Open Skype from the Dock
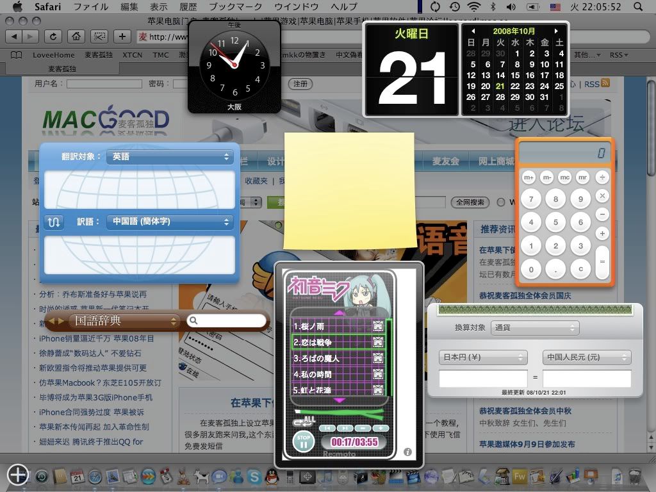This screenshot has width=656, height=492. 254,477
